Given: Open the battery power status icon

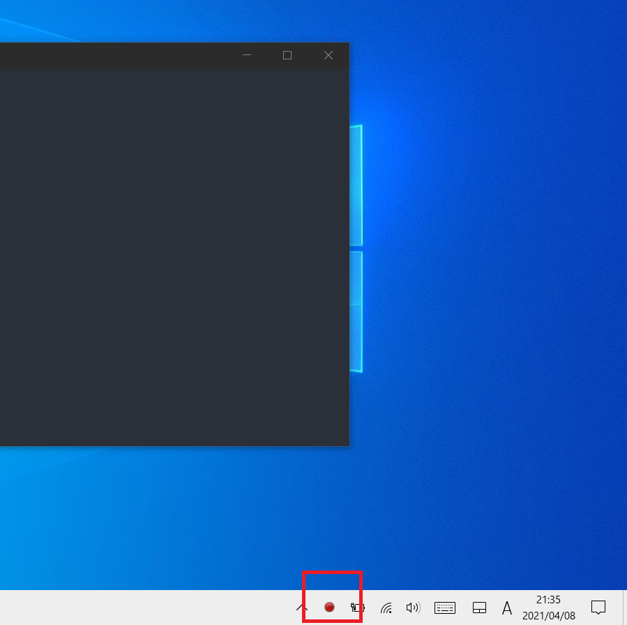Looking at the screenshot, I should 357,608.
